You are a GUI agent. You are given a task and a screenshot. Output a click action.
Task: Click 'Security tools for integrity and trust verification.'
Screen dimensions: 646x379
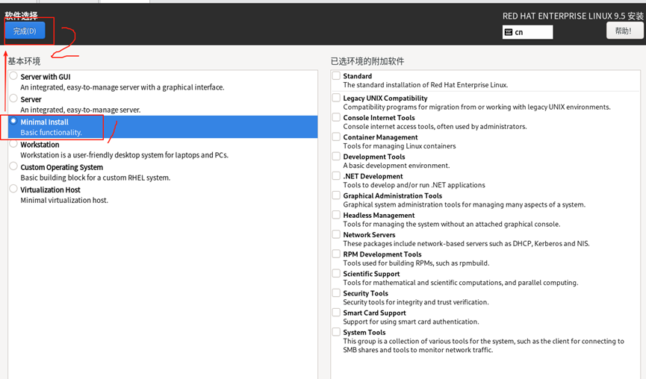416,302
